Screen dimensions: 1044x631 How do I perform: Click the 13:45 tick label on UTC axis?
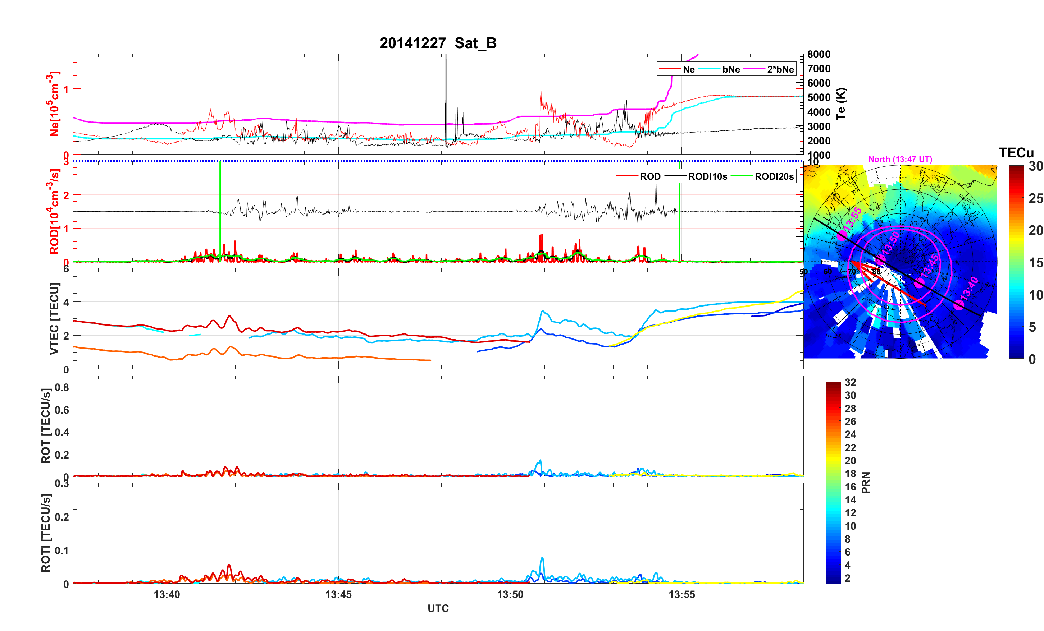pos(338,594)
